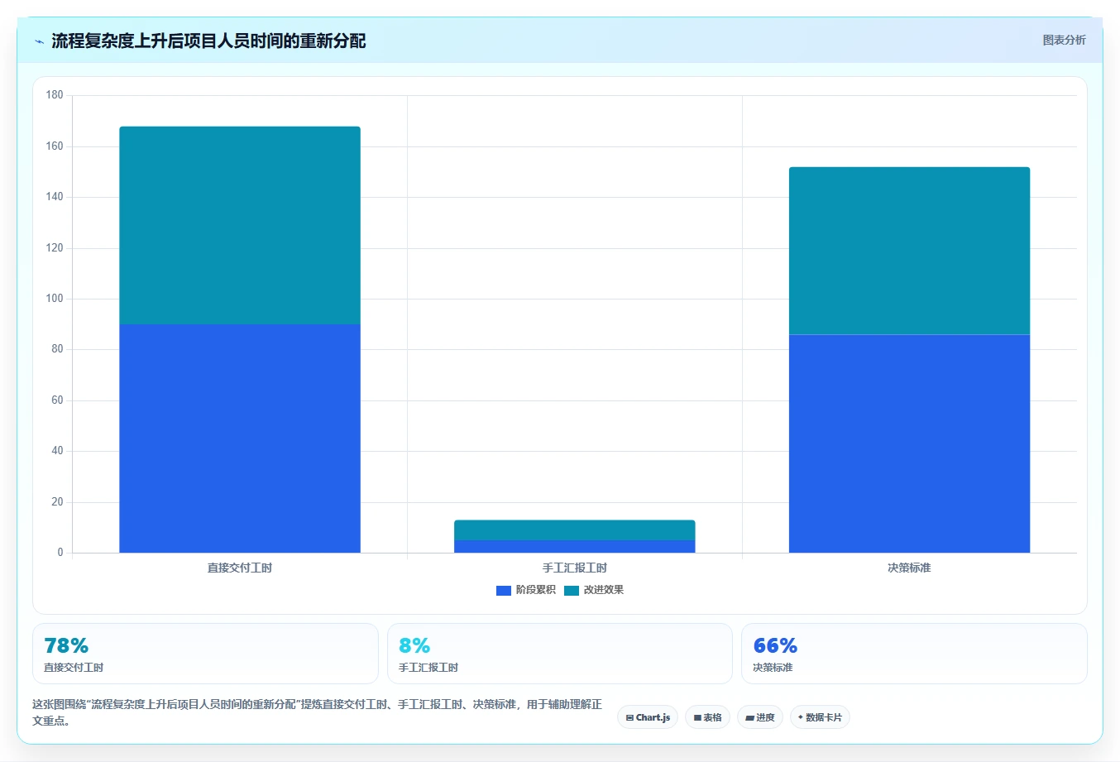Click blue segment of 手工汇报工时 bar
This screenshot has width=1120, height=762.
point(575,546)
